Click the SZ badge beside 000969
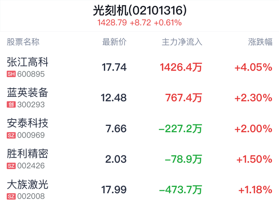This screenshot has width=279, height=210. coord(11,135)
